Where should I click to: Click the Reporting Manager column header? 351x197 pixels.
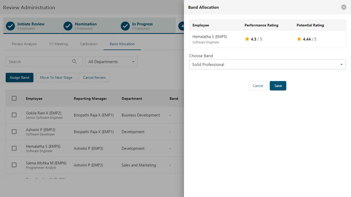[90, 98]
